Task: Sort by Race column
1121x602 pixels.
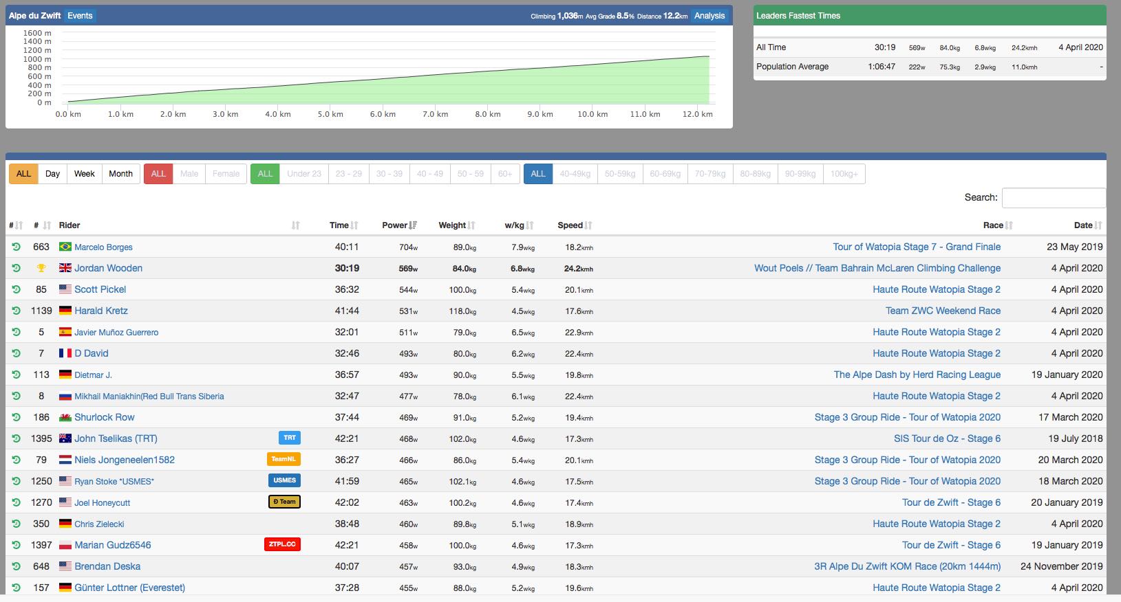Action: click(998, 225)
